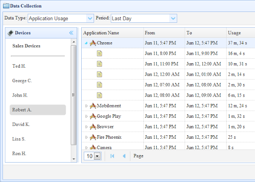Click the Camera application icon
The width and height of the screenshot is (255, 182).
[93, 147]
